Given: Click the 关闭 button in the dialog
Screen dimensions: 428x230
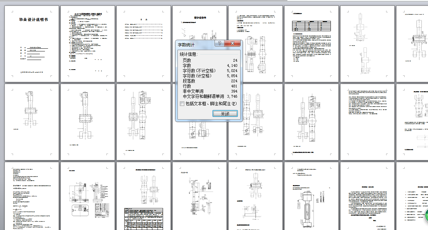Looking at the screenshot, I should coord(225,113).
